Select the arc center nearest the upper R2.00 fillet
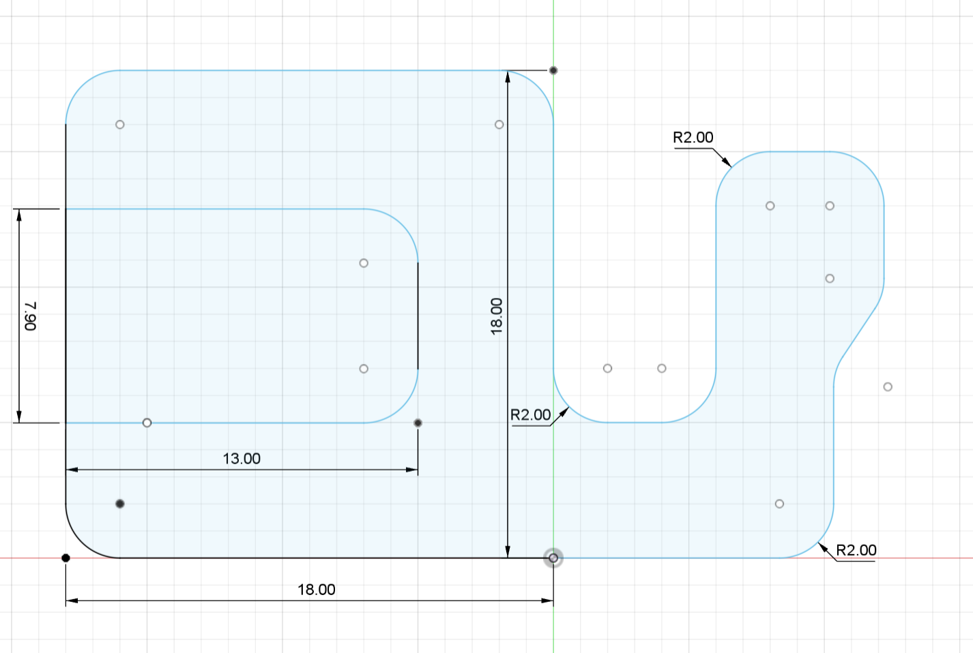973x653 pixels. click(770, 206)
